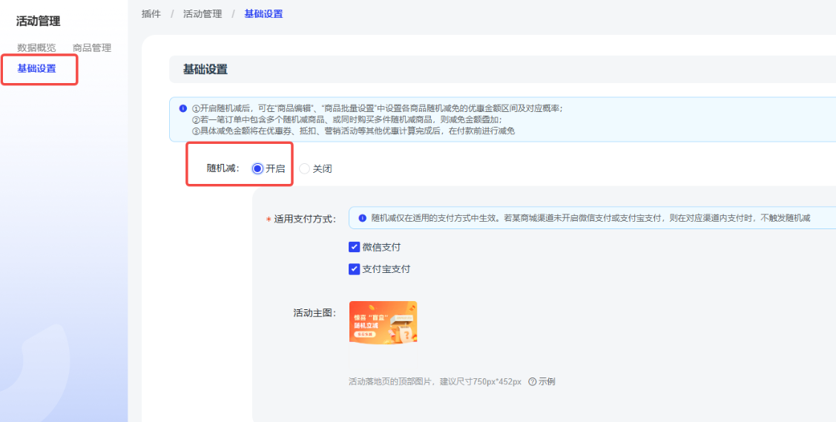
Task: Open 数据概览 in the sidebar
Action: pyautogui.click(x=36, y=48)
